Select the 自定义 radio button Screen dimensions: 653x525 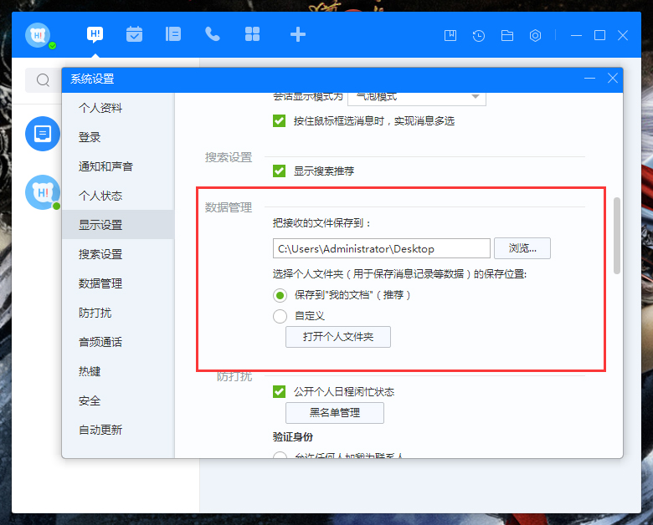280,316
